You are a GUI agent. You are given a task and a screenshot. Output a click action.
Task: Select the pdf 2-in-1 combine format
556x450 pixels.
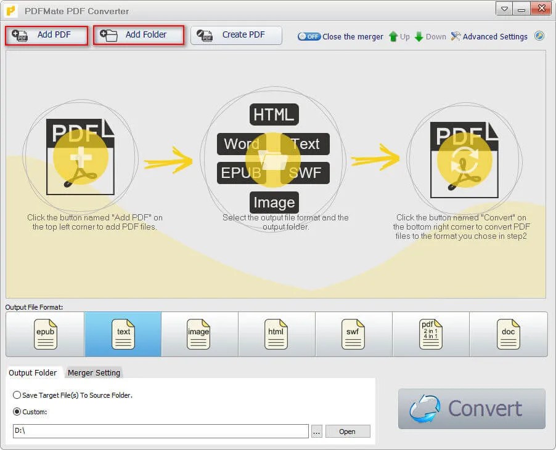click(430, 334)
